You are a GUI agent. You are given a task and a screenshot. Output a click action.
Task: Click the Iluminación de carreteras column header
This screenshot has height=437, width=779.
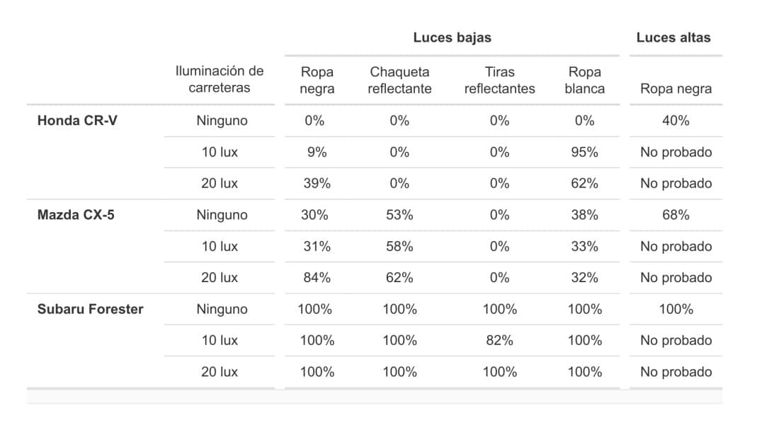(219, 79)
